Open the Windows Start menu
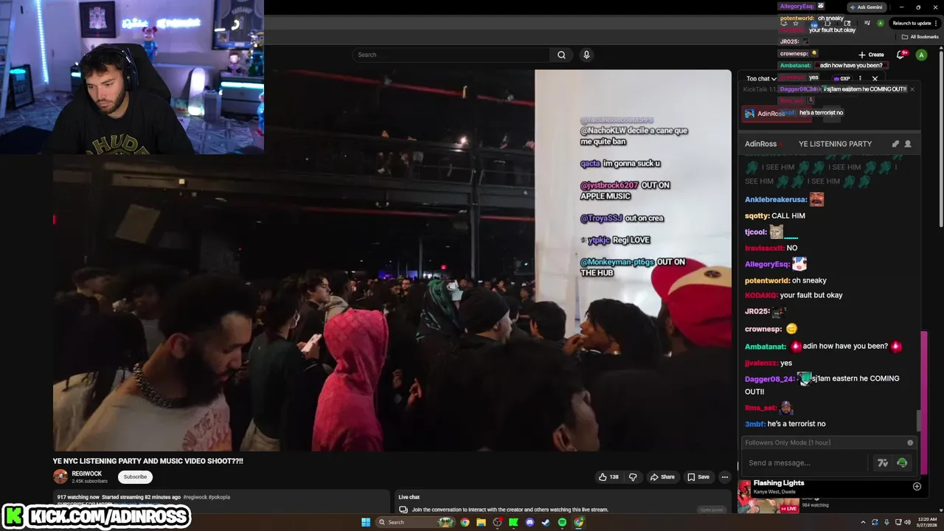 366,522
